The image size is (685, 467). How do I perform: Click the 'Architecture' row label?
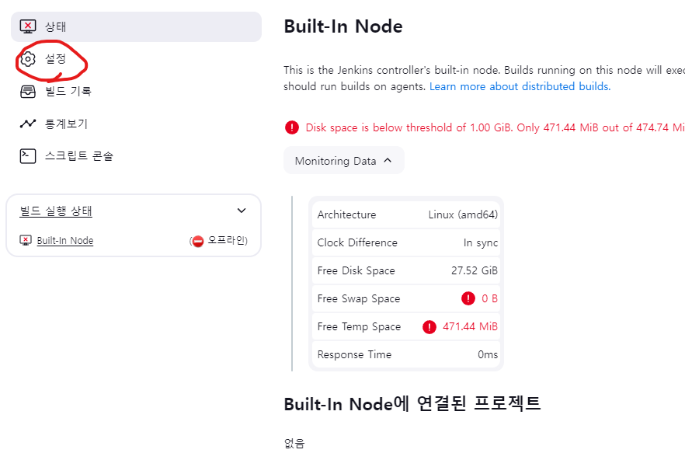(346, 214)
